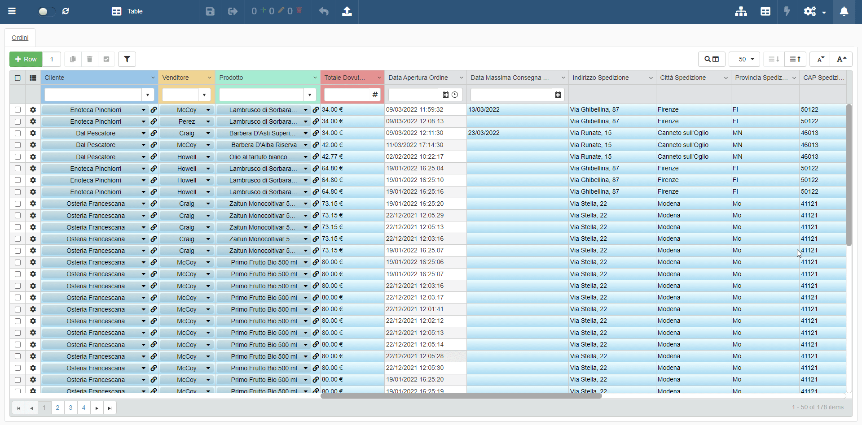Open the hierarchy sitemap icon
Screen dimensions: 862x425
(x=741, y=12)
